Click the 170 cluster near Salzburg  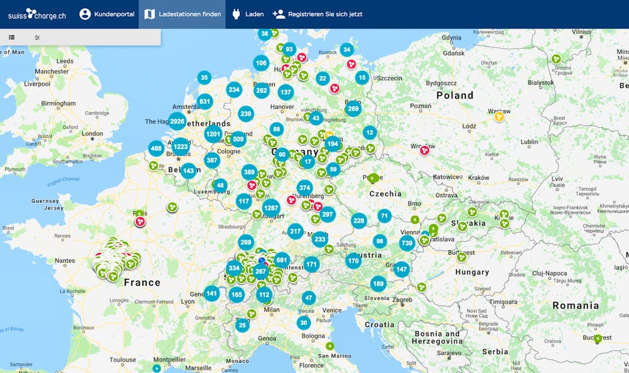click(x=353, y=261)
